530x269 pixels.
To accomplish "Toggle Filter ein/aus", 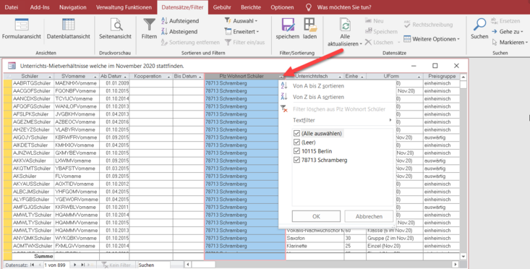I will click(244, 42).
